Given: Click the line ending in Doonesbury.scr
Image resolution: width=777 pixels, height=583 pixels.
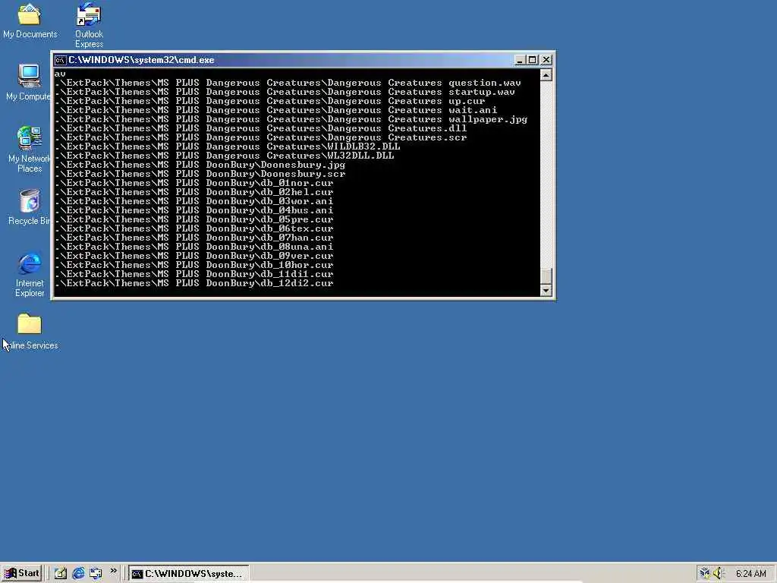Looking at the screenshot, I should click(x=200, y=174).
